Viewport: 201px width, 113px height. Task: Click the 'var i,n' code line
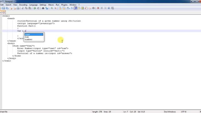click(x=22, y=31)
